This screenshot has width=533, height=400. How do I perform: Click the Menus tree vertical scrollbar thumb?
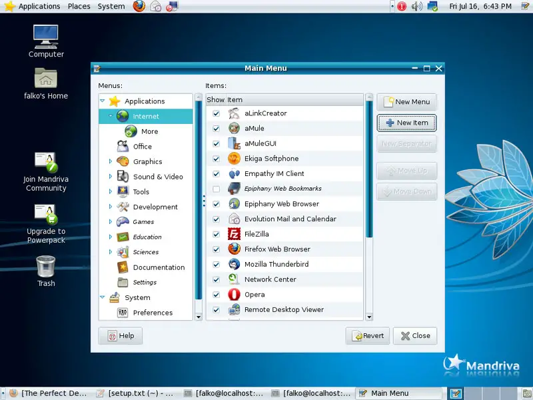coord(199,201)
